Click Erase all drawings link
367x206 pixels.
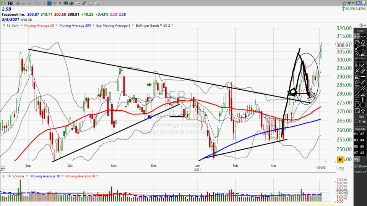click(360, 172)
